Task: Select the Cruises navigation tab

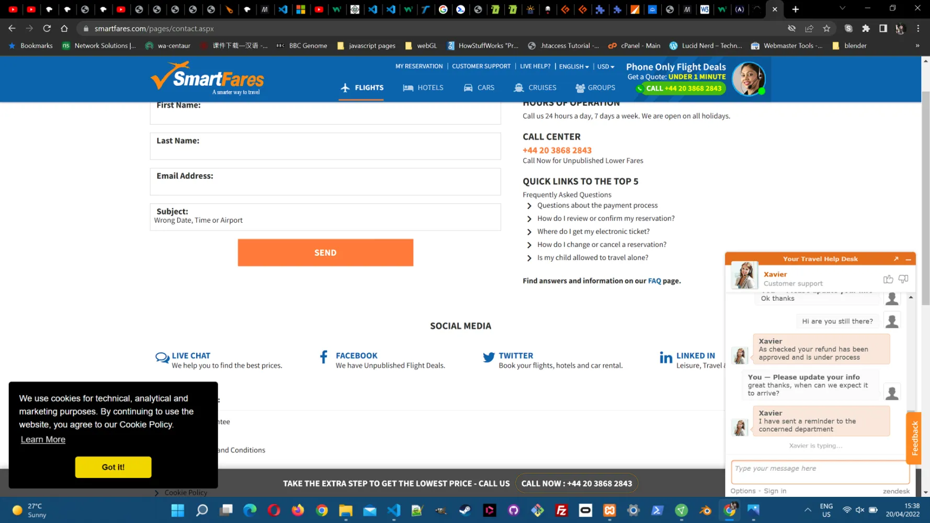Action: pos(535,88)
